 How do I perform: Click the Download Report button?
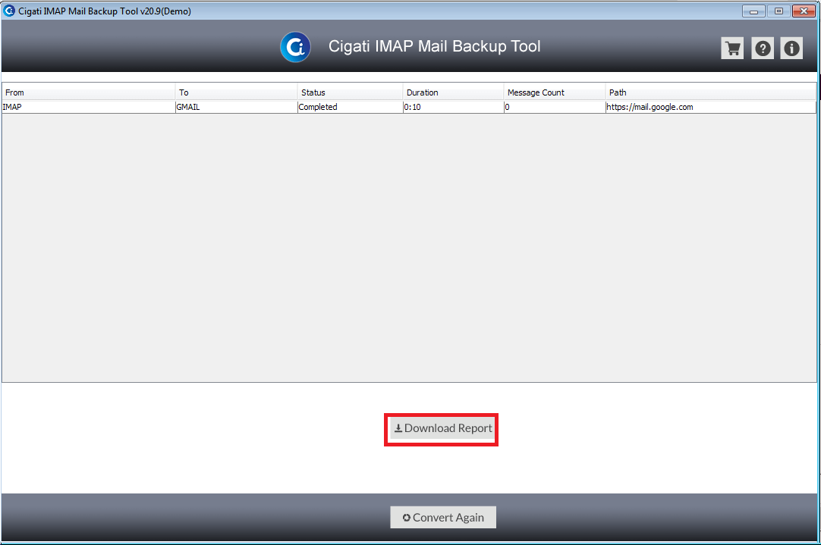point(443,428)
